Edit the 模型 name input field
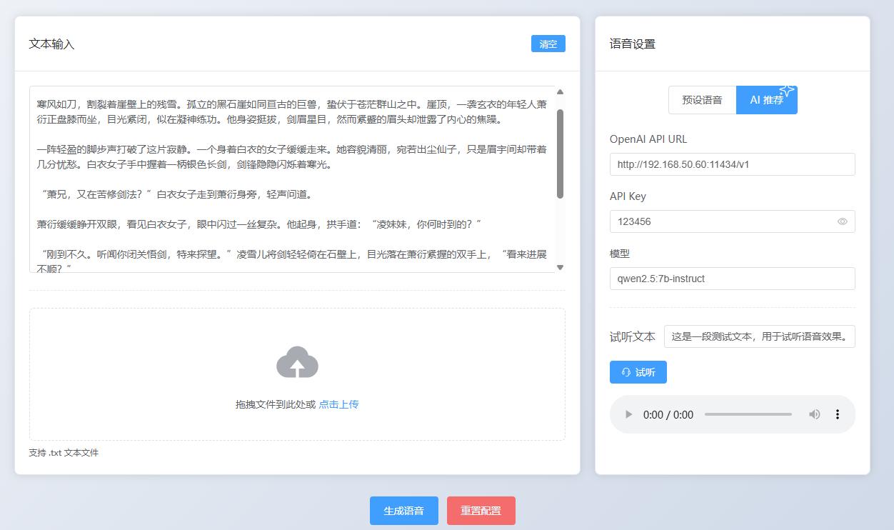The image size is (894, 530). pos(732,279)
